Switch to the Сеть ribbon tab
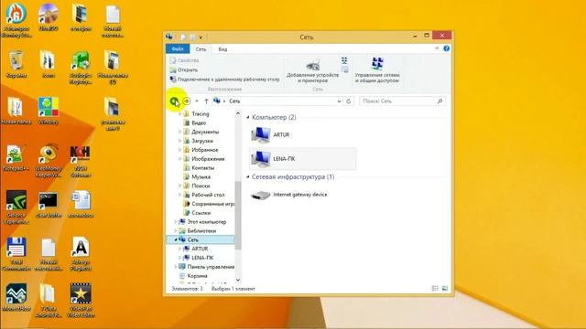The width and height of the screenshot is (586, 329). click(x=201, y=49)
